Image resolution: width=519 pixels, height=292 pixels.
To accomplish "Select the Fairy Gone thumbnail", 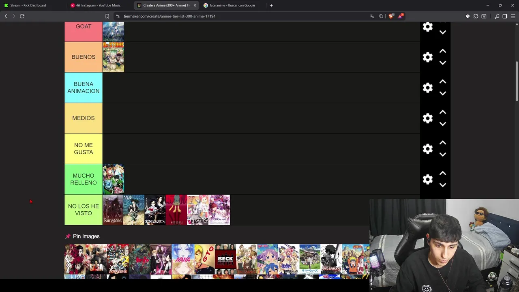I will [113, 210].
